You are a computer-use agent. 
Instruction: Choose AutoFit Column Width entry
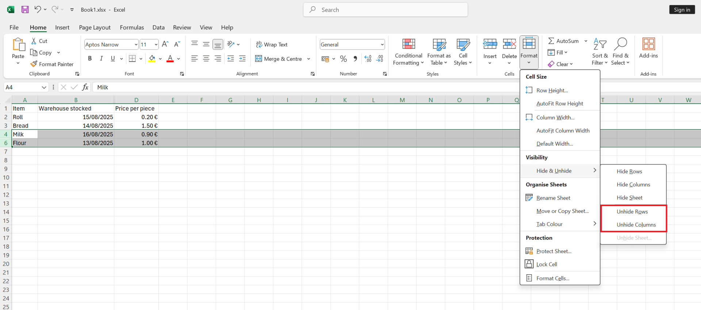(x=560, y=131)
